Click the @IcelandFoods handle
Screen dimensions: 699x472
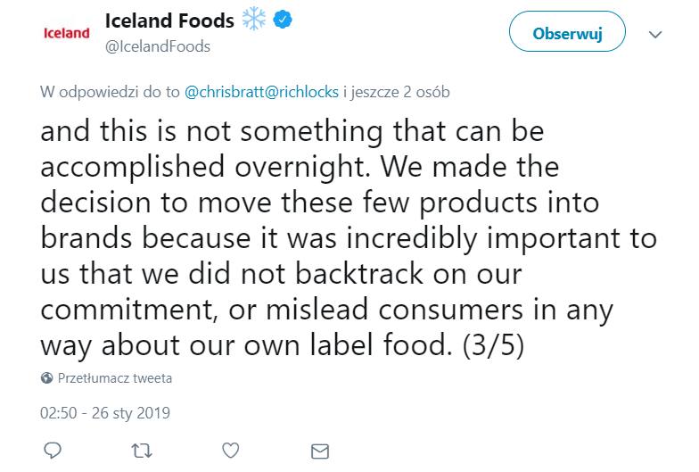point(158,45)
